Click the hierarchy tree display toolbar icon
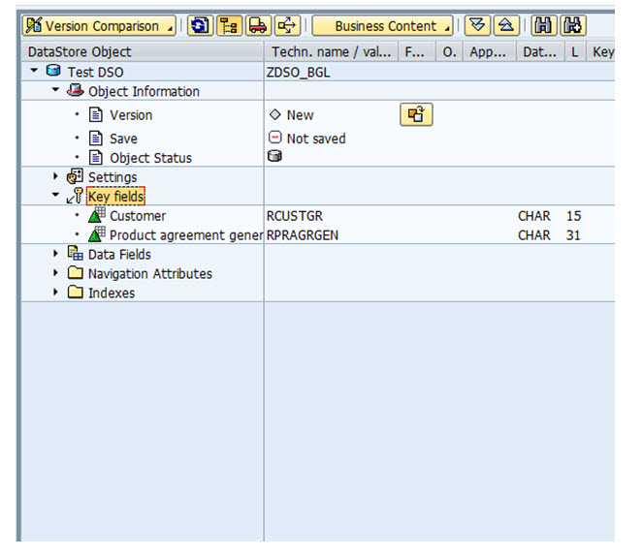 (x=230, y=26)
